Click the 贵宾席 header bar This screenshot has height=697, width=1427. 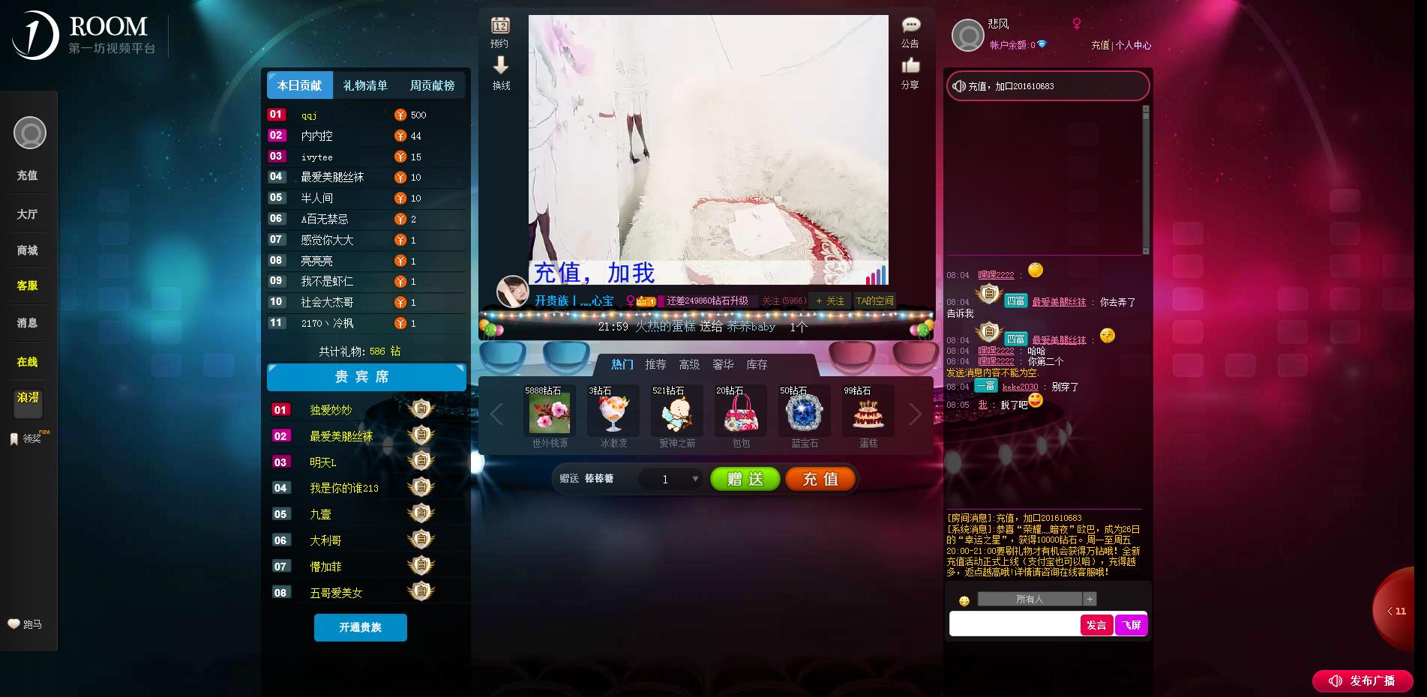click(367, 377)
